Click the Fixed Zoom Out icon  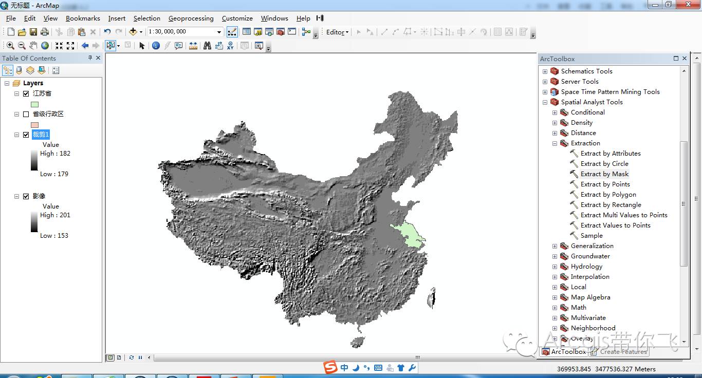pos(70,46)
